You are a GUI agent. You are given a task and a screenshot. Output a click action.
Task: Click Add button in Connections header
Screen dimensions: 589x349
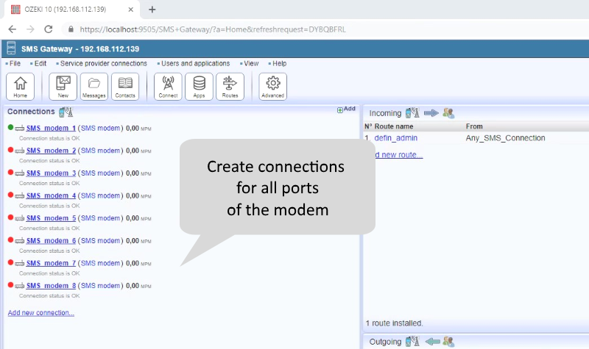coord(346,109)
